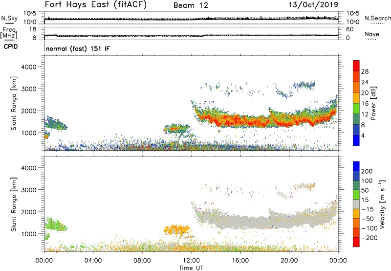Screen dimensions: 391x271
Task: Click the 'Fort Hays East (fitACF)' title
Action: pos(96,5)
